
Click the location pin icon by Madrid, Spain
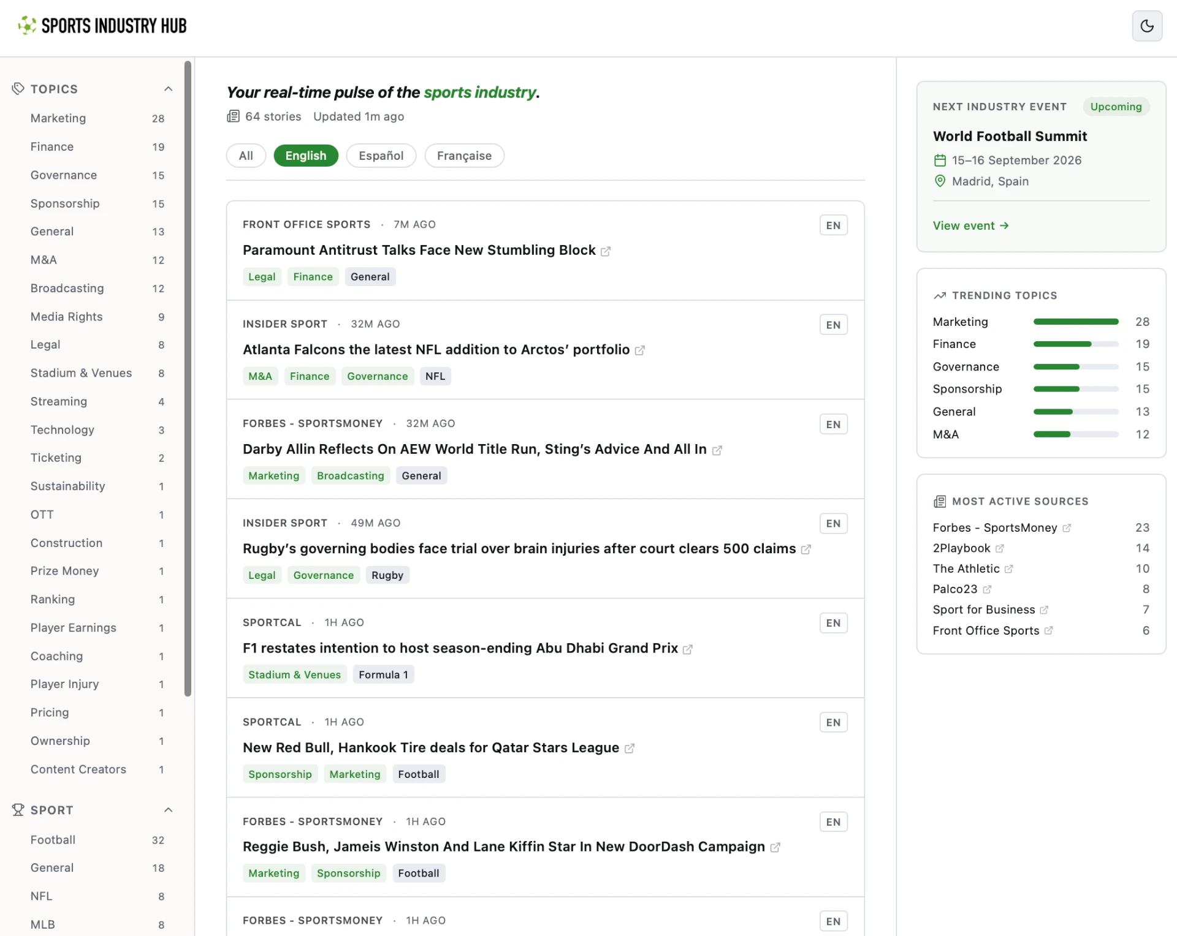pyautogui.click(x=940, y=181)
